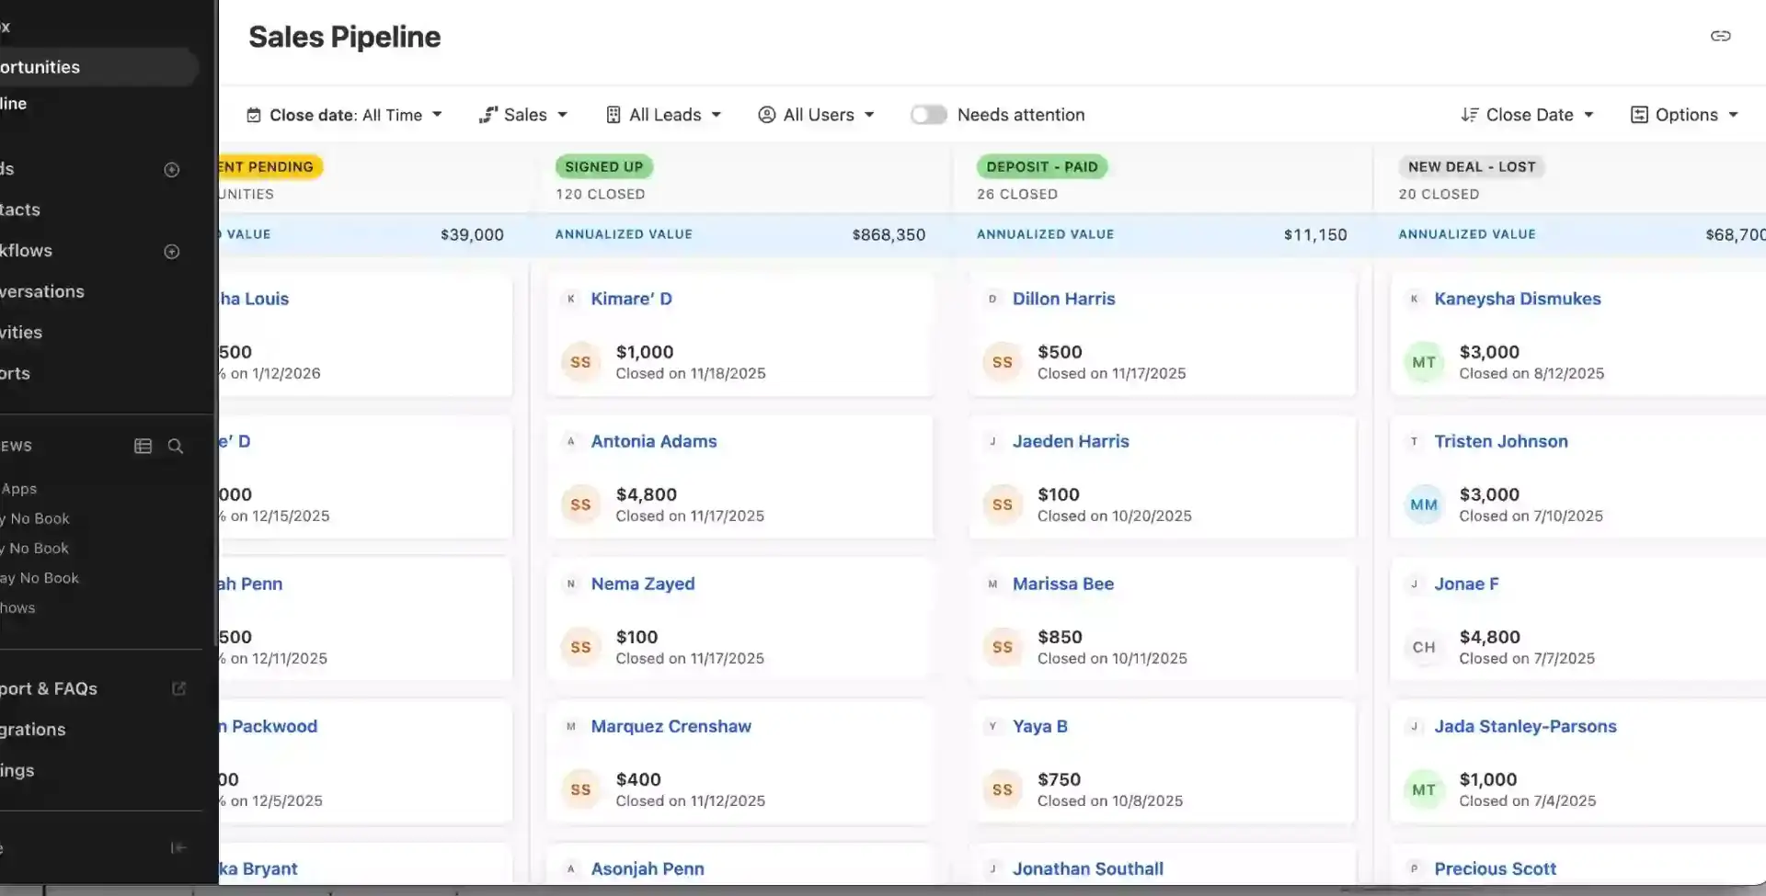The image size is (1766, 896).
Task: Click the K initial badge beside Kimare' D
Action: click(571, 299)
